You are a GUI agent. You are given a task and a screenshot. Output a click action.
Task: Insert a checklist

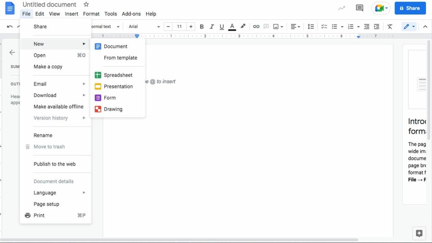(x=324, y=27)
